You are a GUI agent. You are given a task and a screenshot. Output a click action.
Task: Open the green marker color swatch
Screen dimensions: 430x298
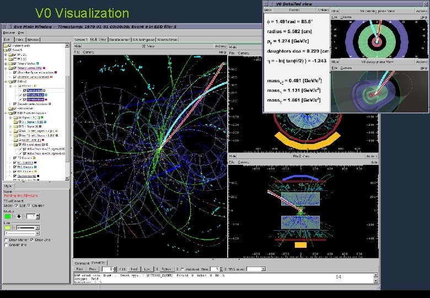tap(7, 216)
